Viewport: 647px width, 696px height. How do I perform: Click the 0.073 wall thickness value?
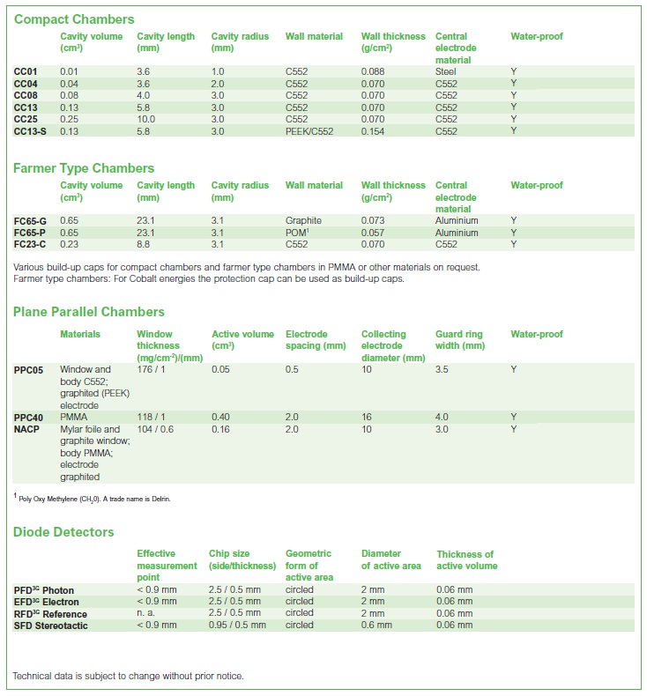coord(373,220)
